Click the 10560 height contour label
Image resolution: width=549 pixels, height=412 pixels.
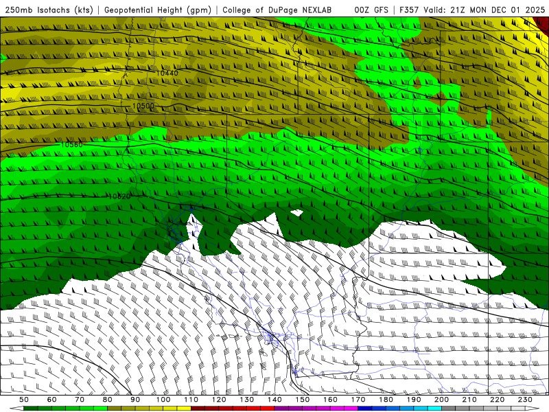click(72, 144)
